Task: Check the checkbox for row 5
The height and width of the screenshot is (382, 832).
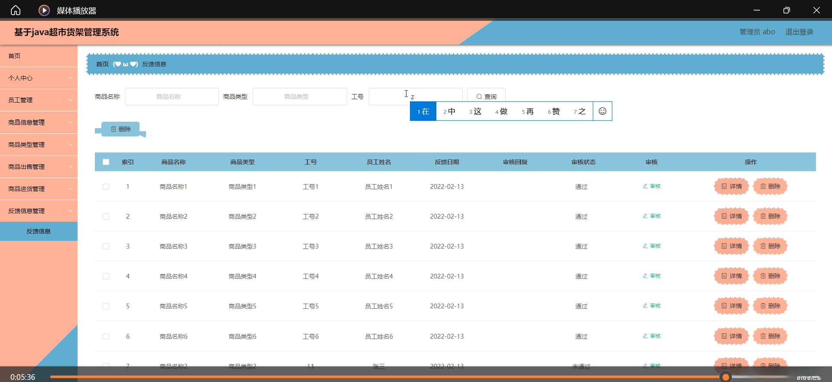Action: 106,306
